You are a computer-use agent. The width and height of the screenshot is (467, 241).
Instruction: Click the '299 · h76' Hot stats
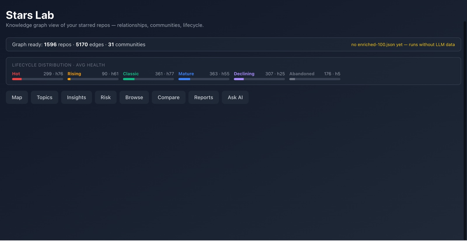[53, 74]
